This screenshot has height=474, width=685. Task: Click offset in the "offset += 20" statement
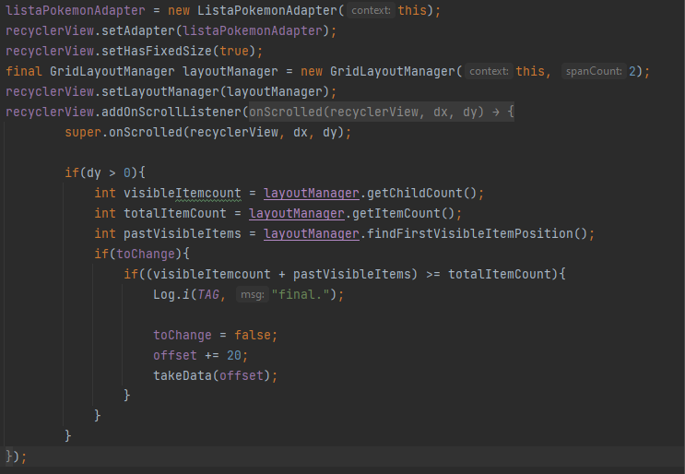click(175, 356)
